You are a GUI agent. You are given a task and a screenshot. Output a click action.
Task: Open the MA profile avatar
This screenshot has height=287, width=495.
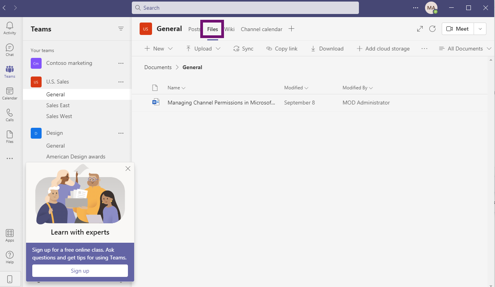coord(431,8)
